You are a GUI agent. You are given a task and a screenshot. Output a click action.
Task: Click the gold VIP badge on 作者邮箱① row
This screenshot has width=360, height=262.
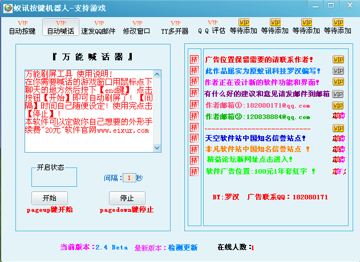point(338,105)
